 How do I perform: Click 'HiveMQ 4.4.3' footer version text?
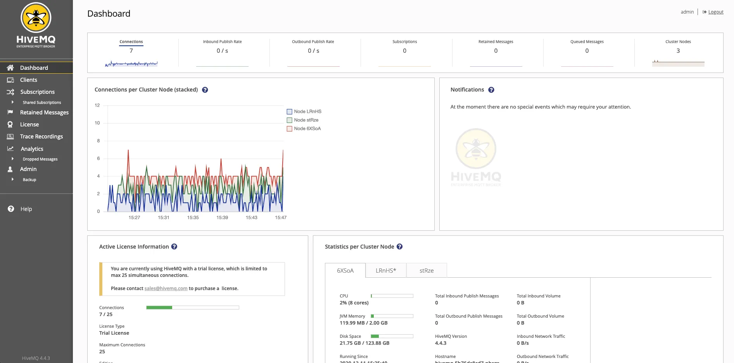click(36, 358)
